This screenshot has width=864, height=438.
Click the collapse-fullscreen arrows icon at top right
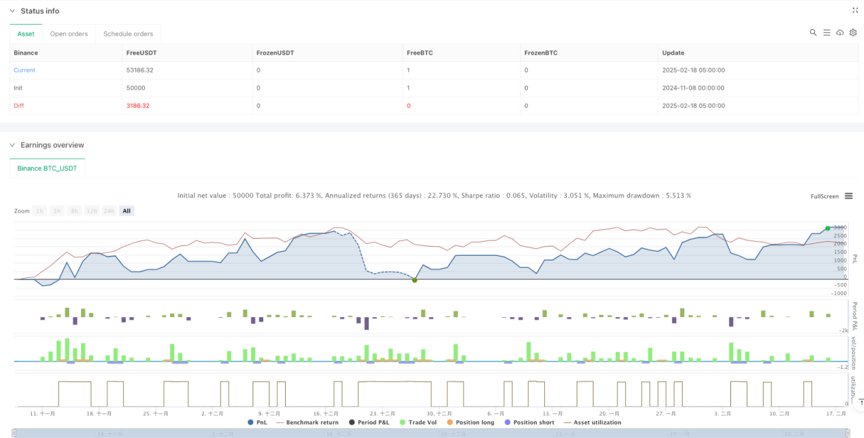click(855, 11)
